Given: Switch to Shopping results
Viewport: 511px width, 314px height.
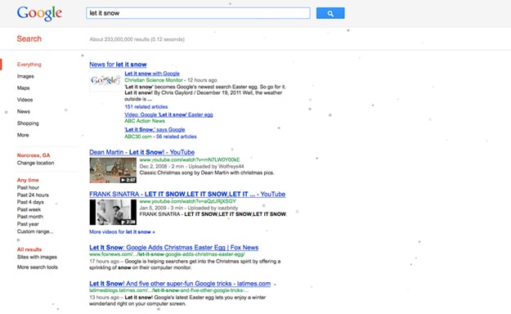Looking at the screenshot, I should [28, 123].
